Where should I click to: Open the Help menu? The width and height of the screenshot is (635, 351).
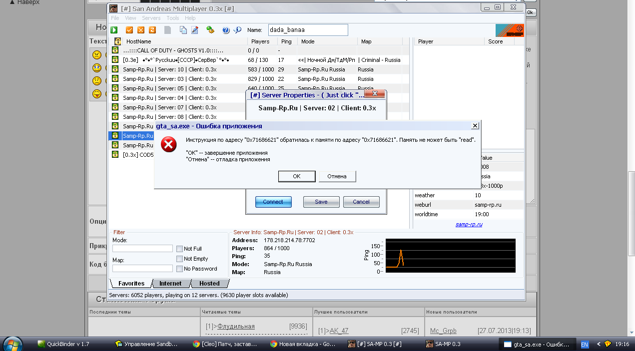click(190, 18)
